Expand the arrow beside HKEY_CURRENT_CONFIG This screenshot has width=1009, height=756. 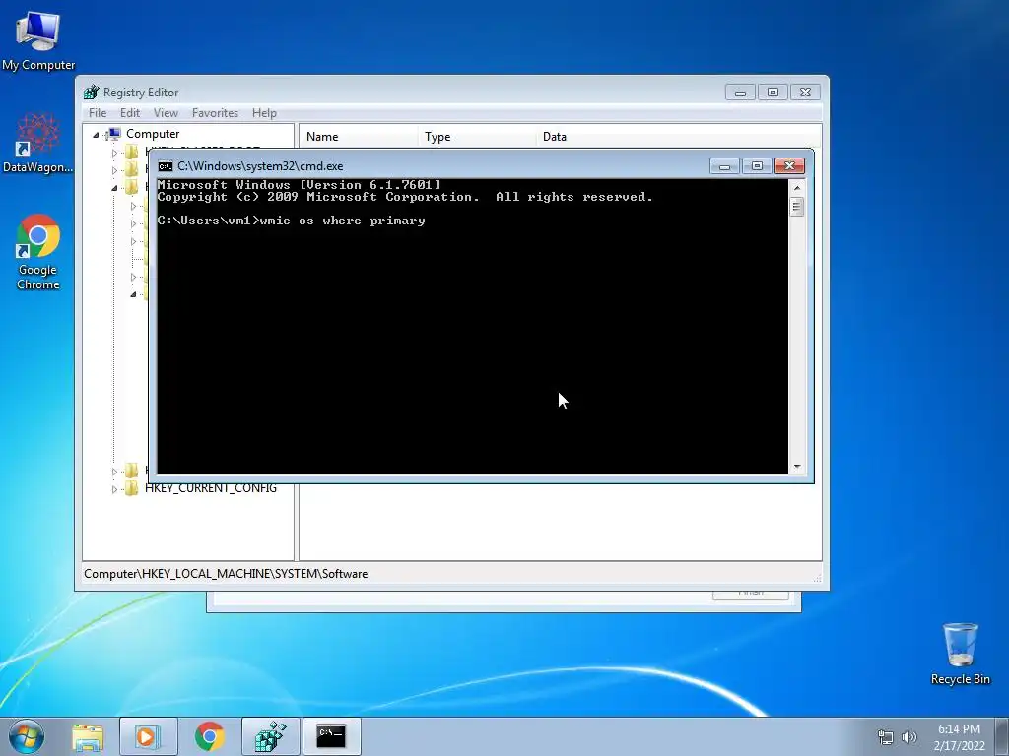click(x=114, y=489)
